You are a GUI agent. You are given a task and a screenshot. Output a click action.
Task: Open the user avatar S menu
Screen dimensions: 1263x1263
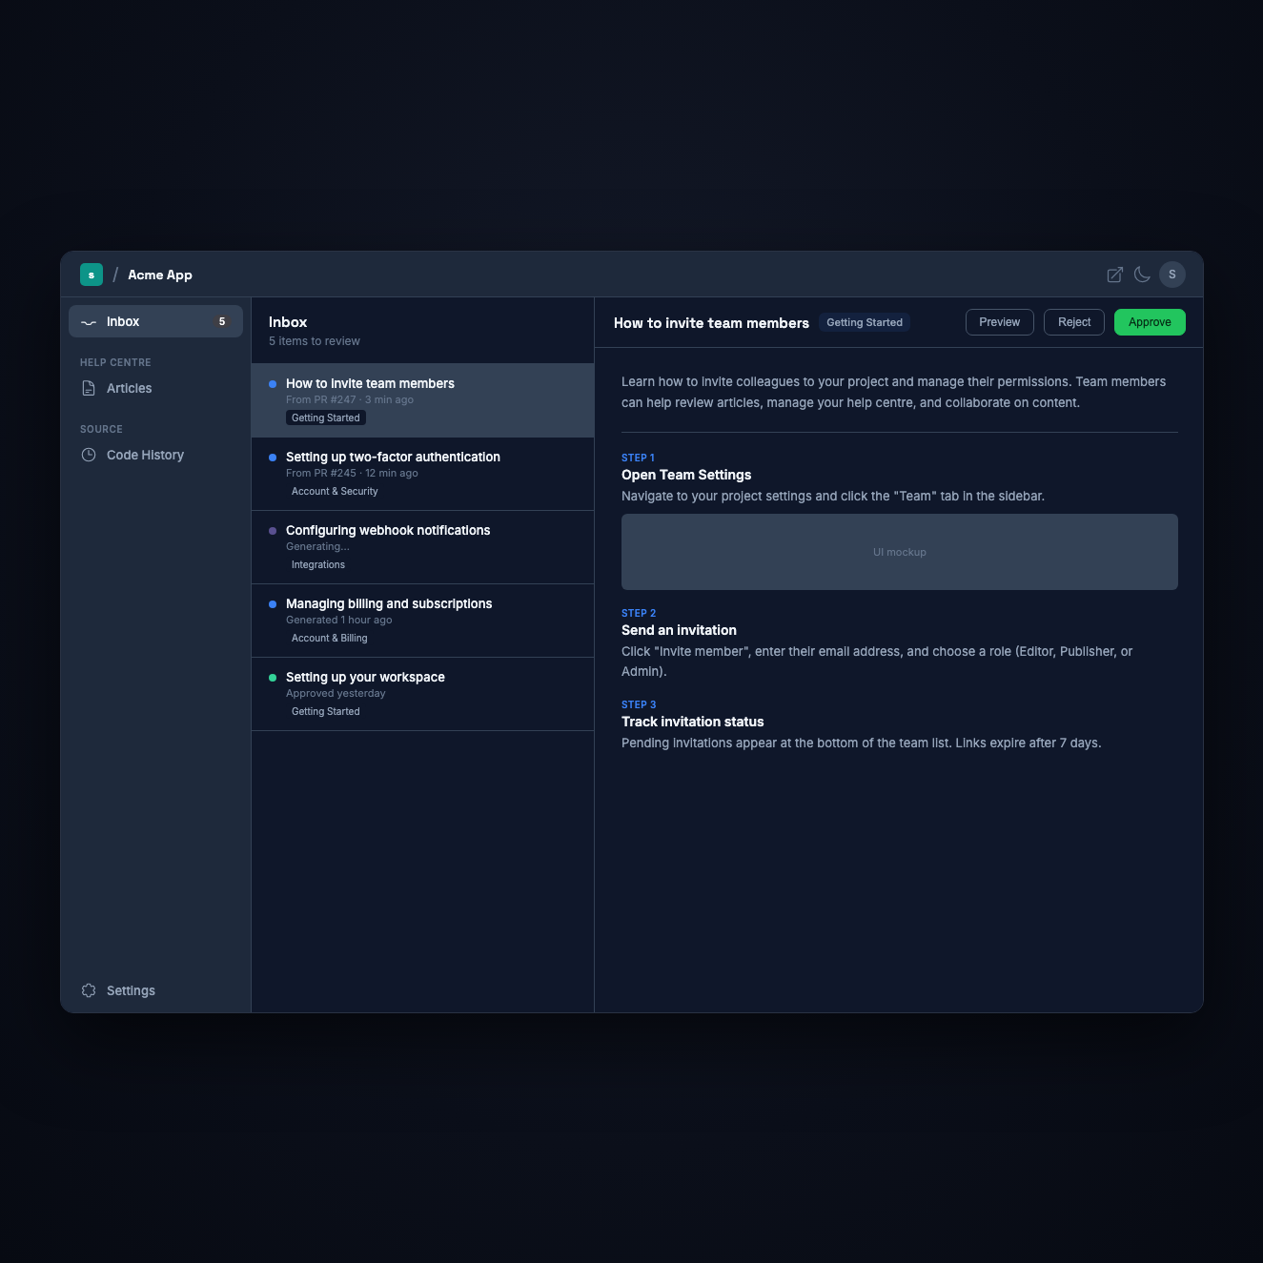coord(1172,275)
